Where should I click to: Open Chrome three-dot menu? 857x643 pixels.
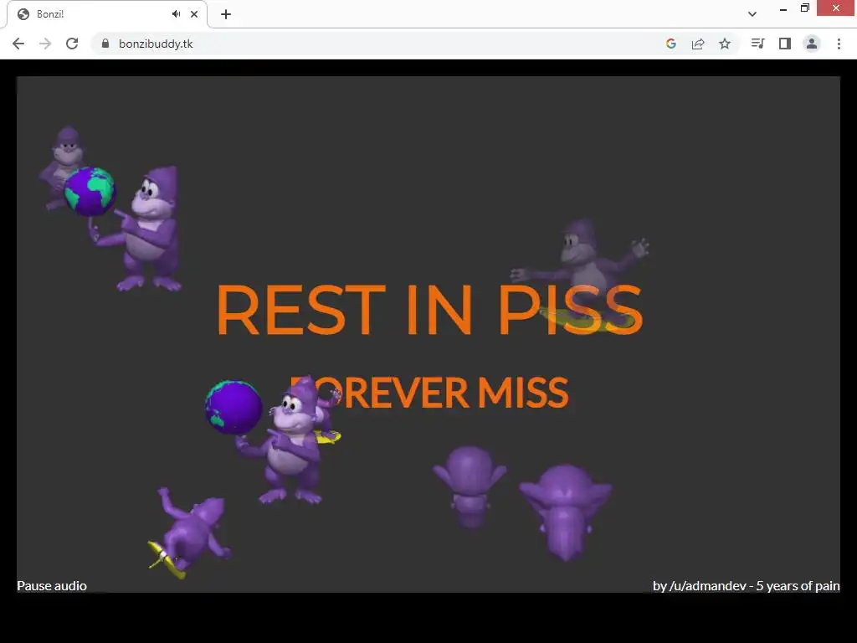click(x=839, y=44)
